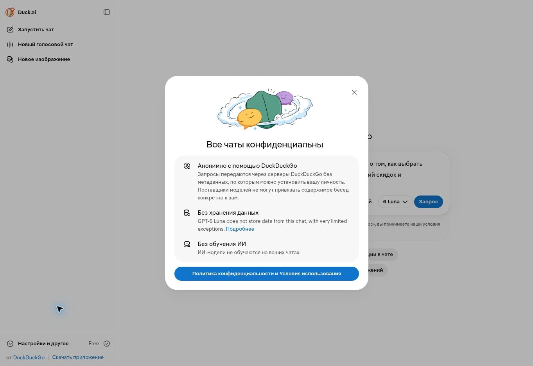Click the image icon beside Новое изображение
The width and height of the screenshot is (533, 366).
coord(10,59)
